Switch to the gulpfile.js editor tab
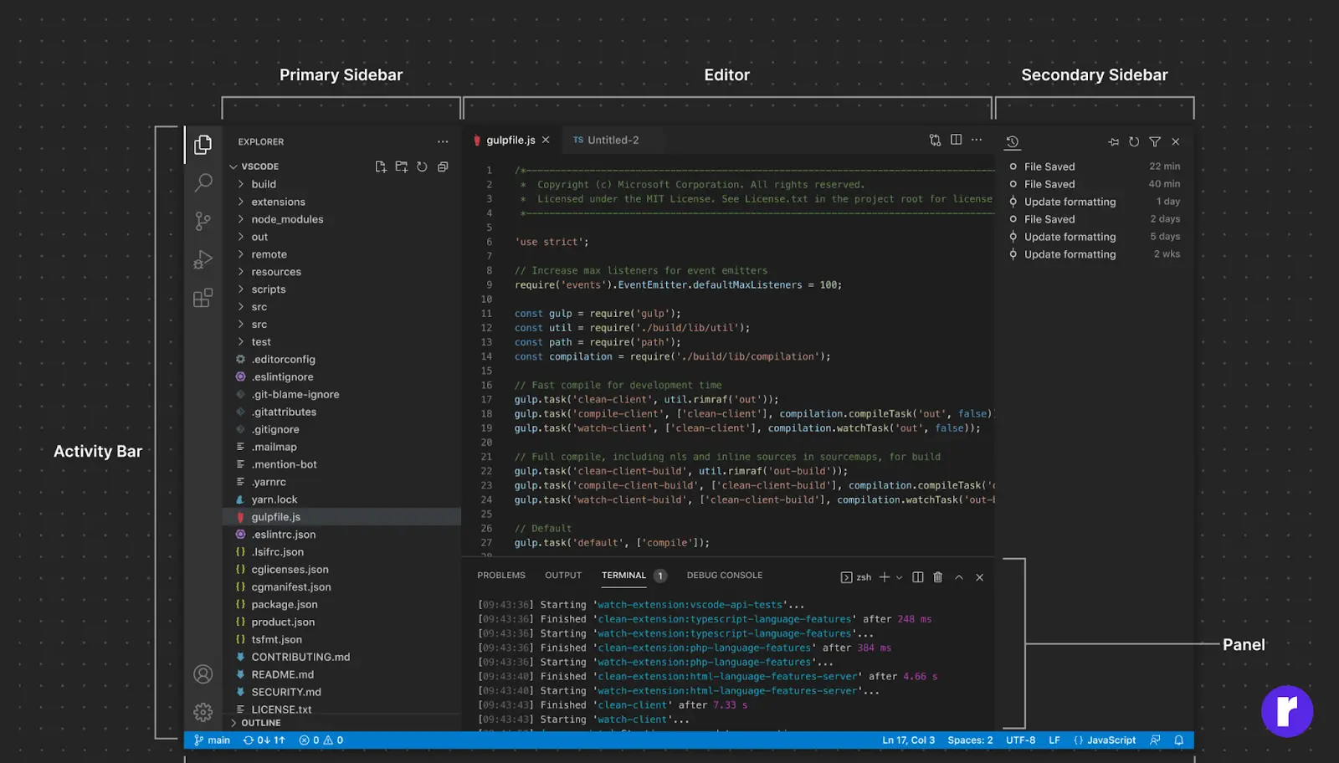This screenshot has width=1339, height=763. coord(510,140)
